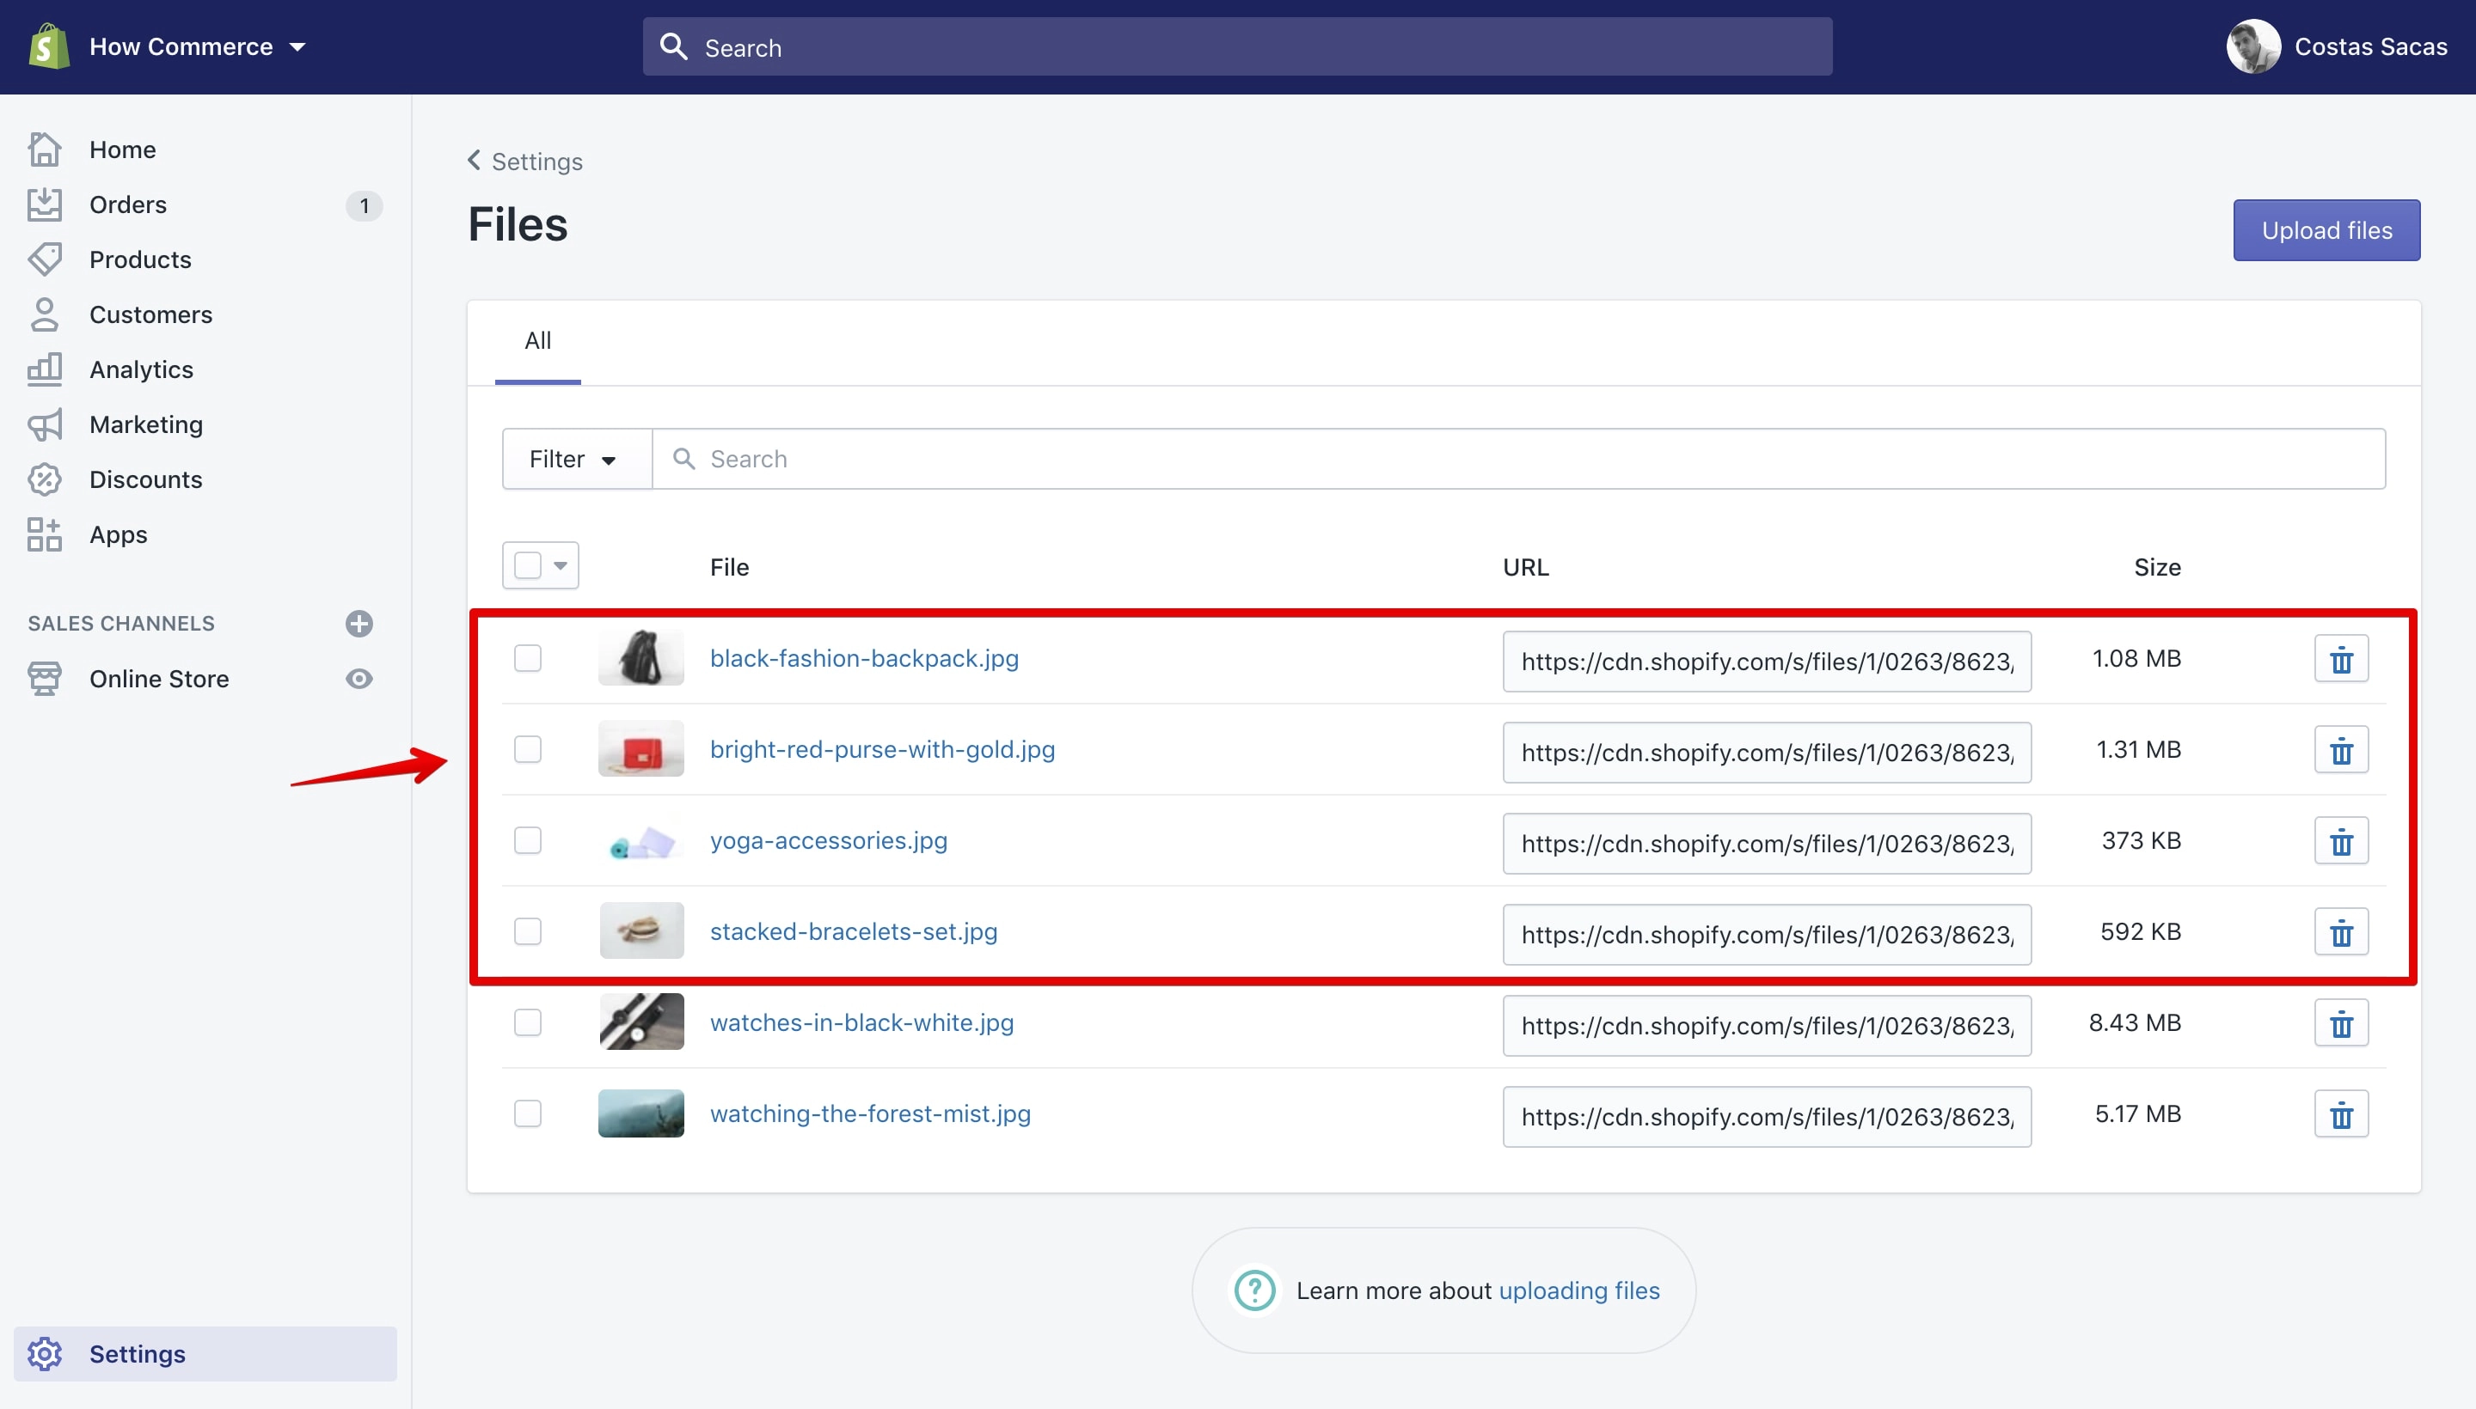Open watches-in-black-white.jpg file link
Screen dimensions: 2476x1409
coord(861,1022)
